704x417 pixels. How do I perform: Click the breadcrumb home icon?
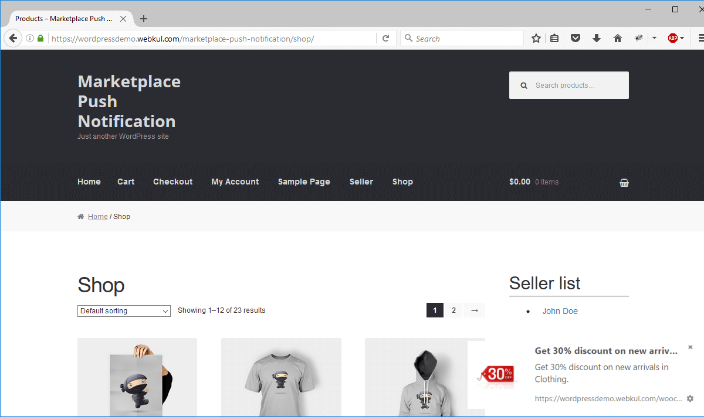coord(80,216)
